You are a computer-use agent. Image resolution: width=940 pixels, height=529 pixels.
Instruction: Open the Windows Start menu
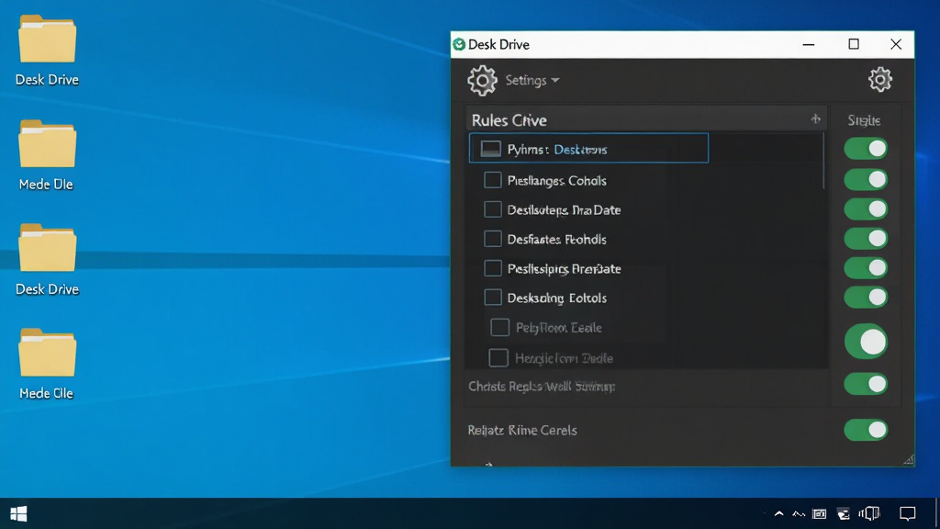coord(18,514)
